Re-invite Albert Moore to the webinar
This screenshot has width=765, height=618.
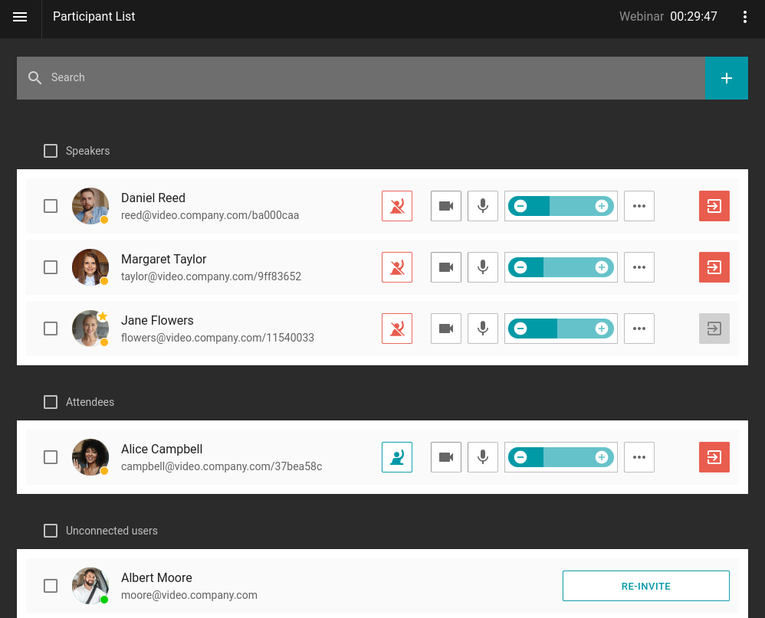click(646, 586)
